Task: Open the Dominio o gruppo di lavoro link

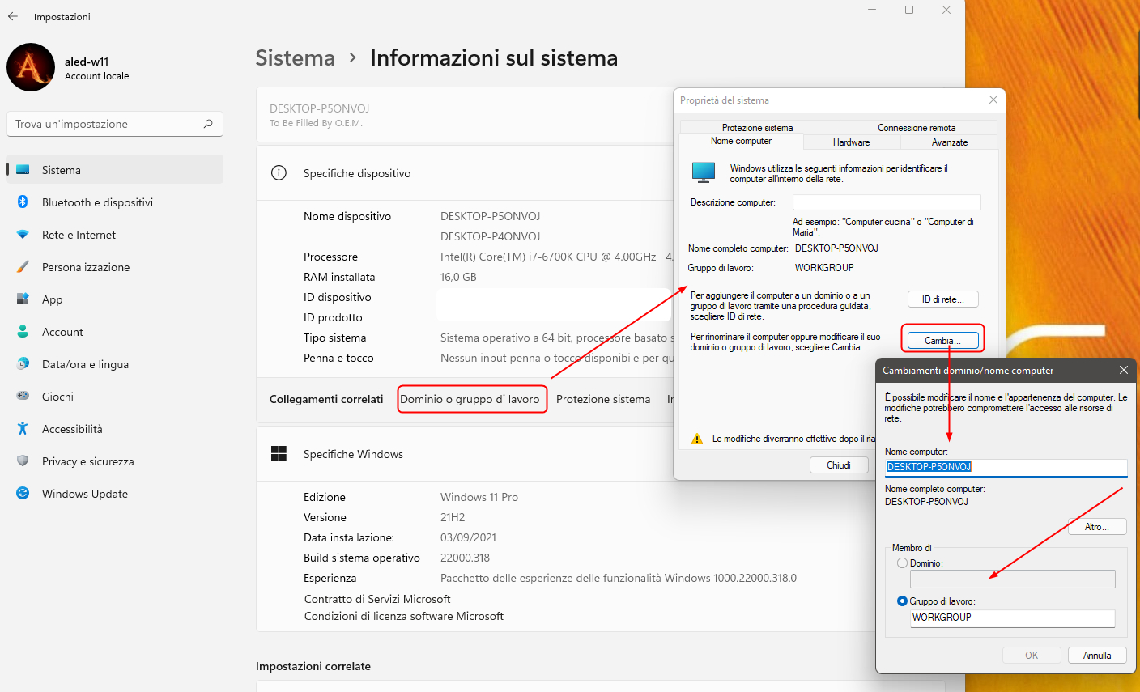Action: (470, 399)
